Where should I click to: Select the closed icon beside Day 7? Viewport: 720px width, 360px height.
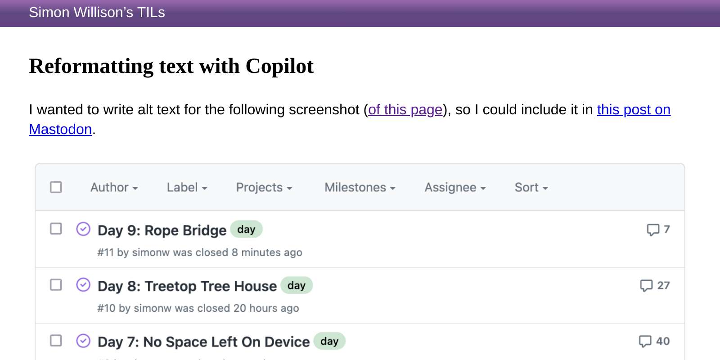click(84, 341)
